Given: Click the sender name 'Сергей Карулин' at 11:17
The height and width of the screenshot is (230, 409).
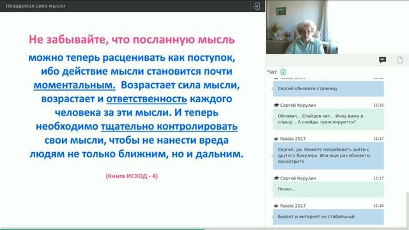Looking at the screenshot, I should coord(298,178).
